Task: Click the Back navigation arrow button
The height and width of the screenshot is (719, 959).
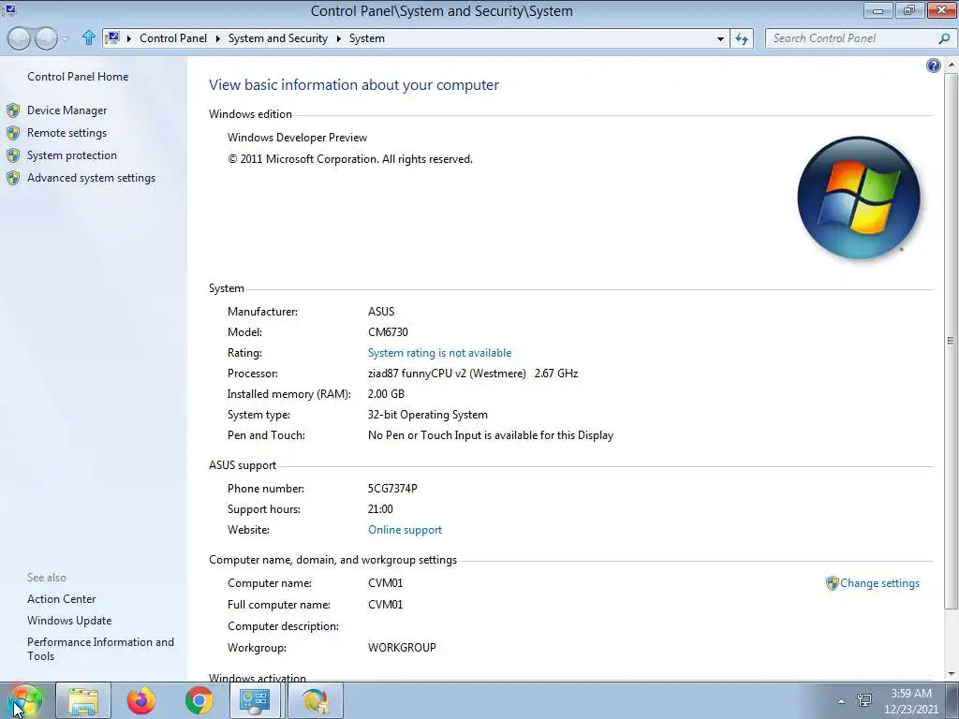Action: click(x=19, y=38)
